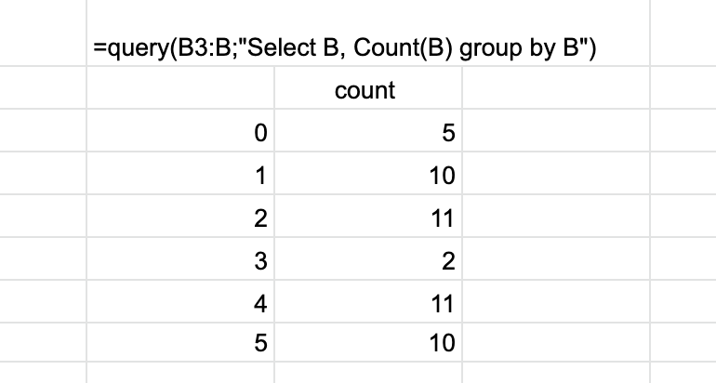Click the "count" header cell

point(368,87)
